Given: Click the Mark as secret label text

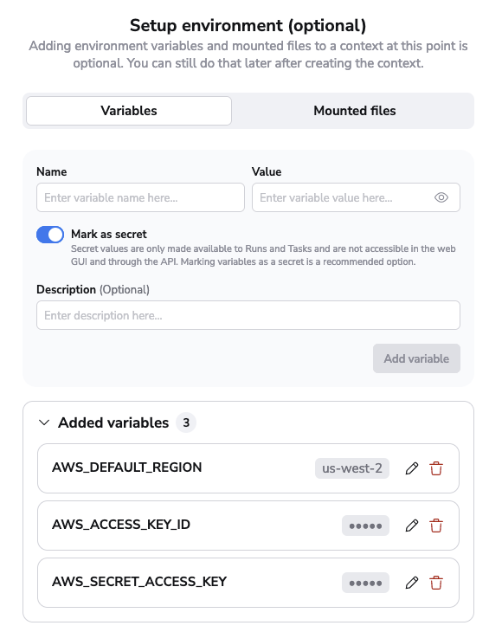Looking at the screenshot, I should [109, 234].
